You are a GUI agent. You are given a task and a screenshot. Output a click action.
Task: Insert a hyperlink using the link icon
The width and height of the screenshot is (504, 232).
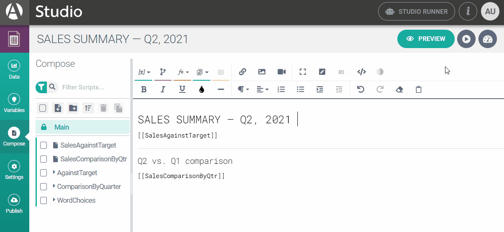pos(242,71)
